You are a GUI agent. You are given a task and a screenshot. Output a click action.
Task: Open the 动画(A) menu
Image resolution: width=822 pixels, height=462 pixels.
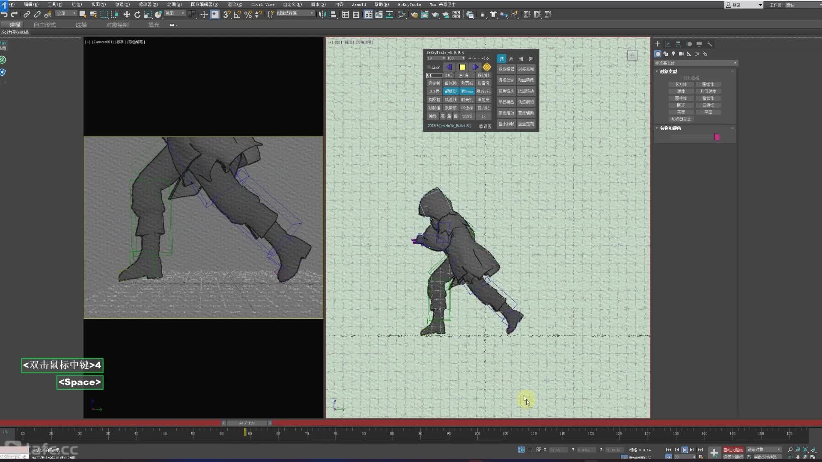[174, 4]
